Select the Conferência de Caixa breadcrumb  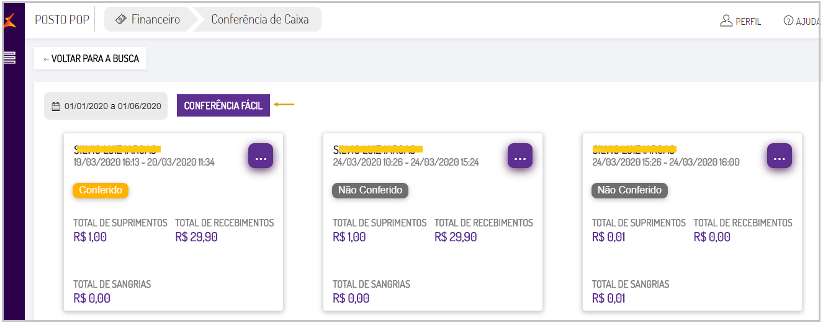[259, 19]
